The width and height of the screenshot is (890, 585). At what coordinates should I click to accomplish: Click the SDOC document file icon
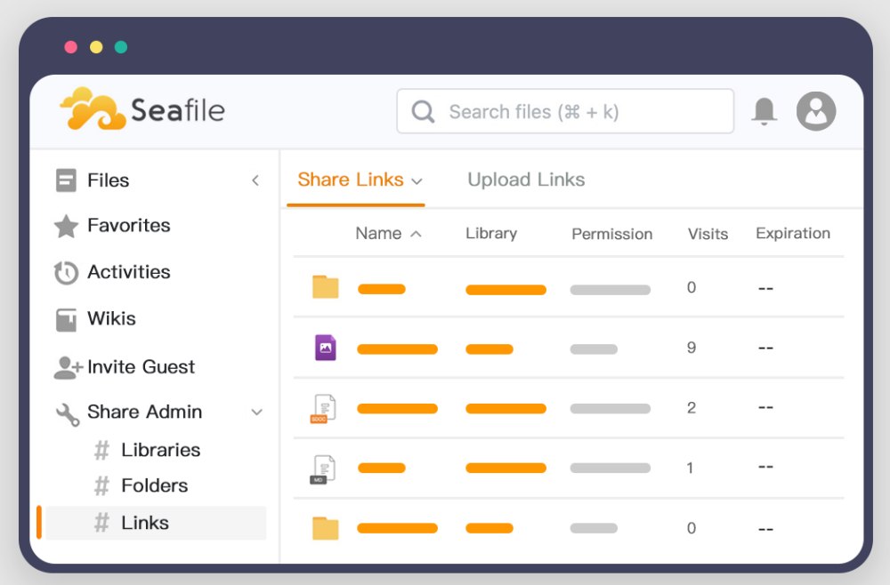[324, 408]
